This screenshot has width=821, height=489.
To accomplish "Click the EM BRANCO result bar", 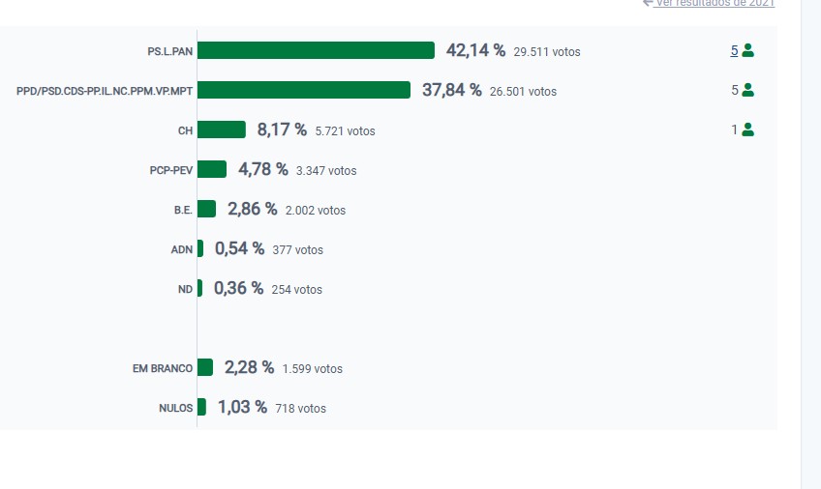I will (x=205, y=367).
